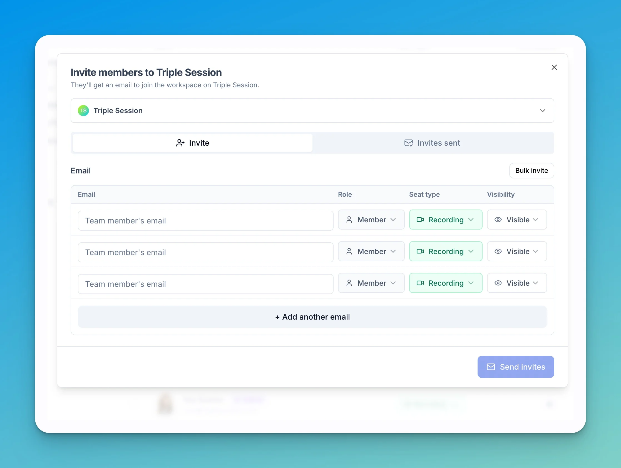Click the Role column header
Viewport: 621px width, 468px height.
click(x=345, y=195)
